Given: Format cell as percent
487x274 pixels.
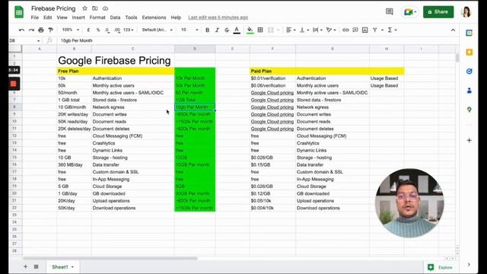Looking at the screenshot, I should (98, 30).
